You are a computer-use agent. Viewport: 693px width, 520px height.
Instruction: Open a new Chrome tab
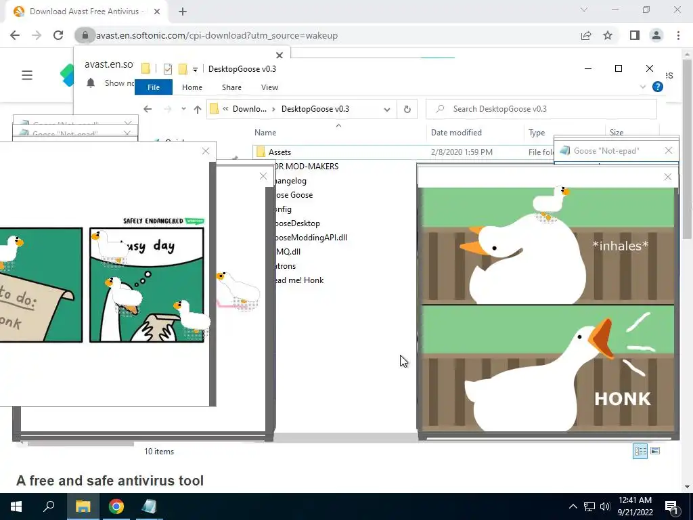(x=183, y=12)
